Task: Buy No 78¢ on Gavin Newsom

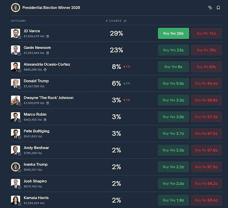Action: 206,50
